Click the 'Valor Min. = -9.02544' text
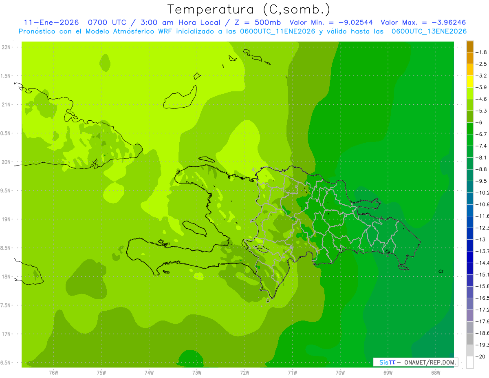This screenshot has height=378, width=489. pyautogui.click(x=330, y=22)
